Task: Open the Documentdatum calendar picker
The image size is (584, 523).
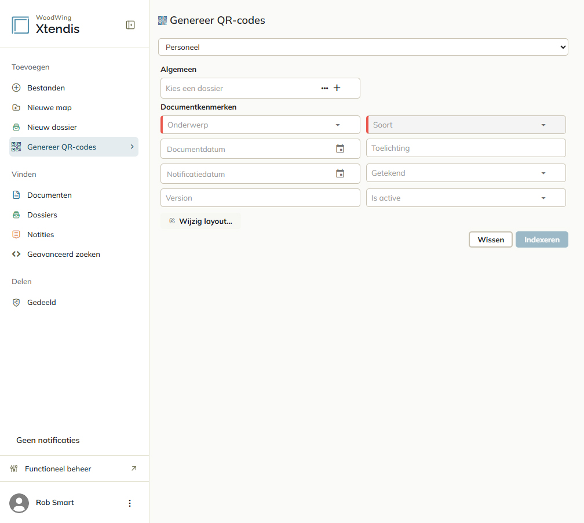Action: click(340, 148)
